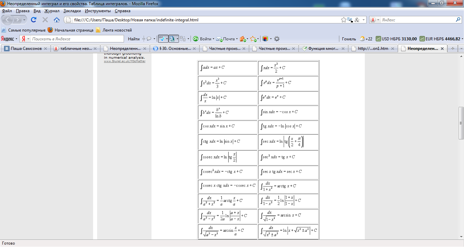Open the 'Лента новостей' feed bookmark
Image resolution: width=464 pixels, height=247 pixels.
(x=114, y=30)
